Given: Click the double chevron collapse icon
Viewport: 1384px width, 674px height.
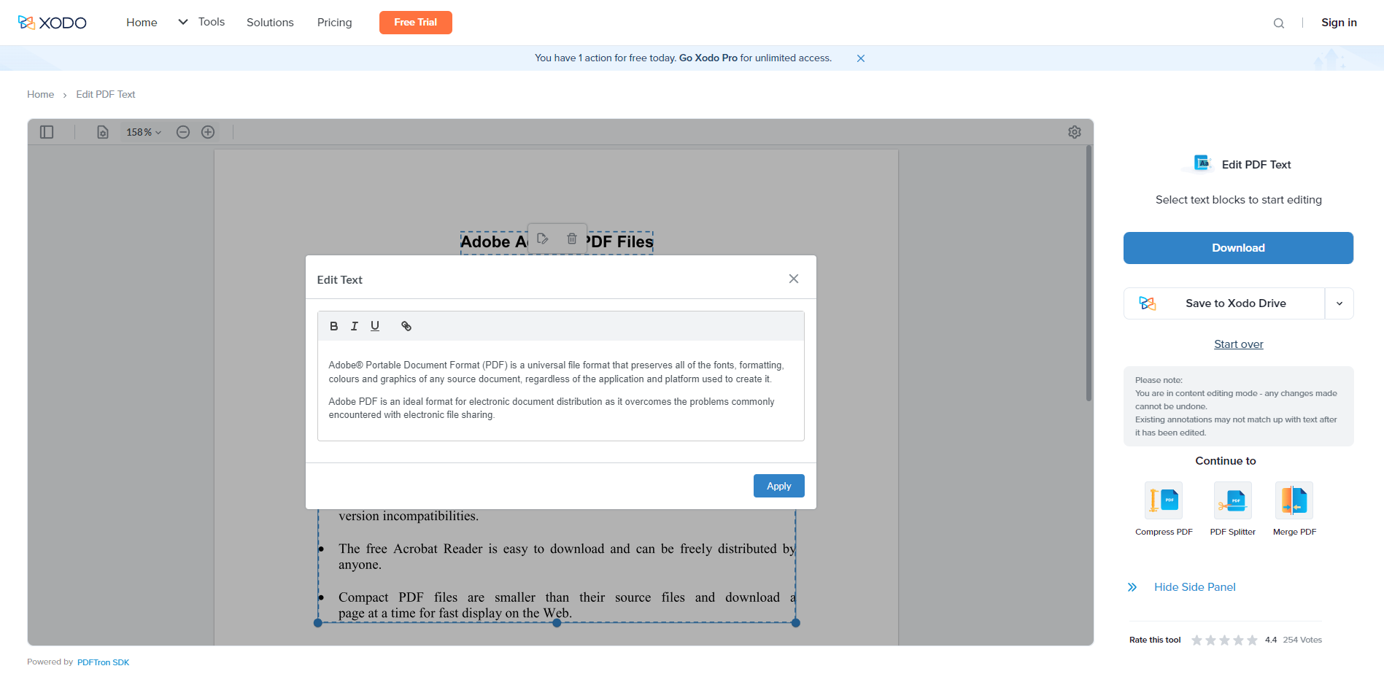Looking at the screenshot, I should (x=1132, y=587).
